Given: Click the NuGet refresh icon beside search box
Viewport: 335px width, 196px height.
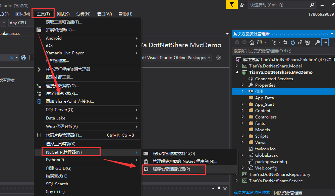Looking at the screenshot, I should click(23, 57).
